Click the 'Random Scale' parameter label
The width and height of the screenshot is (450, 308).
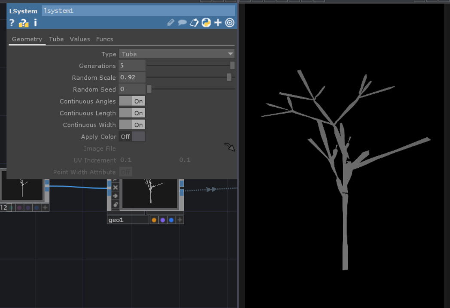94,78
